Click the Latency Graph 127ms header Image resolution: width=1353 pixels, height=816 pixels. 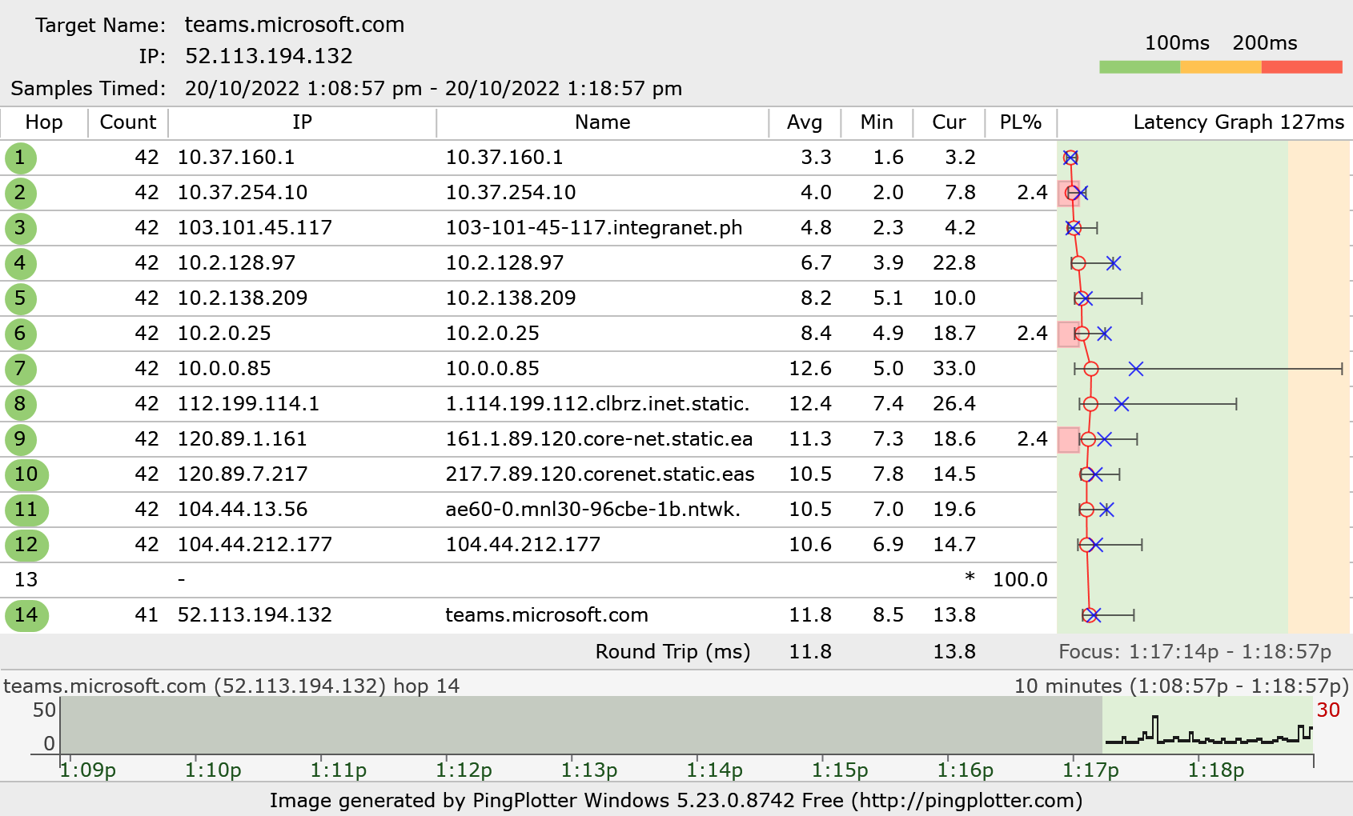point(1238,122)
